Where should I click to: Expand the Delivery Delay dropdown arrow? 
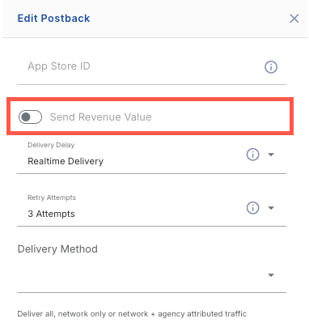271,155
